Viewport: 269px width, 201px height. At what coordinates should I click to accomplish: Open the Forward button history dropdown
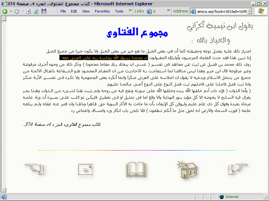coord(23,12)
